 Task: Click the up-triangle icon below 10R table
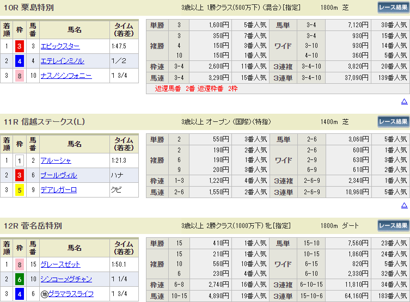[x=404, y=101]
